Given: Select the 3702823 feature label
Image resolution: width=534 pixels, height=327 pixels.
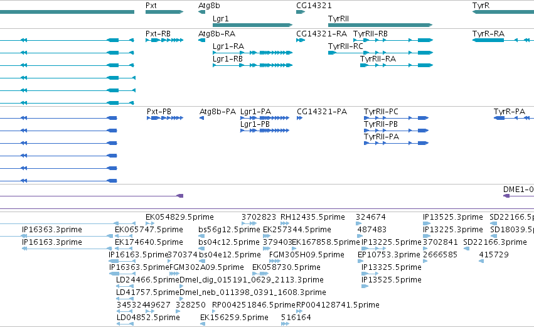Looking at the screenshot, I should coord(259,217).
